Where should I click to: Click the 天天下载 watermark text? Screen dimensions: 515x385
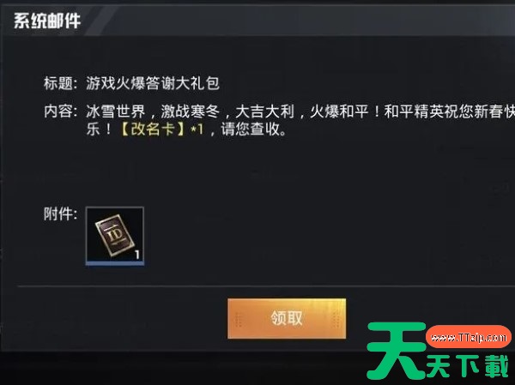[x=468, y=367]
